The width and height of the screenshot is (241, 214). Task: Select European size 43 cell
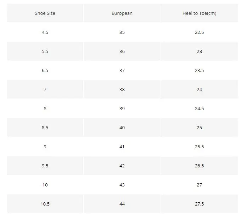[x=122, y=185]
